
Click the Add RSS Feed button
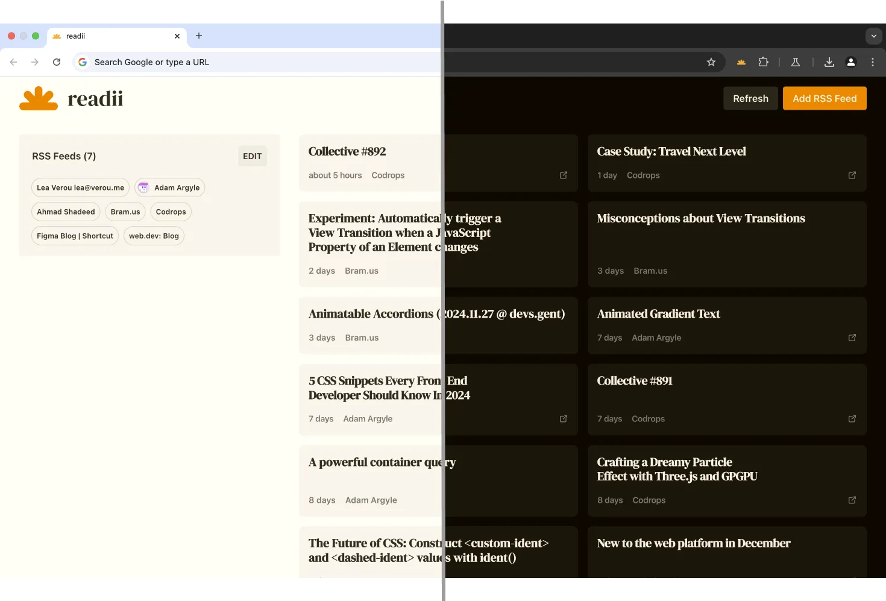[825, 98]
